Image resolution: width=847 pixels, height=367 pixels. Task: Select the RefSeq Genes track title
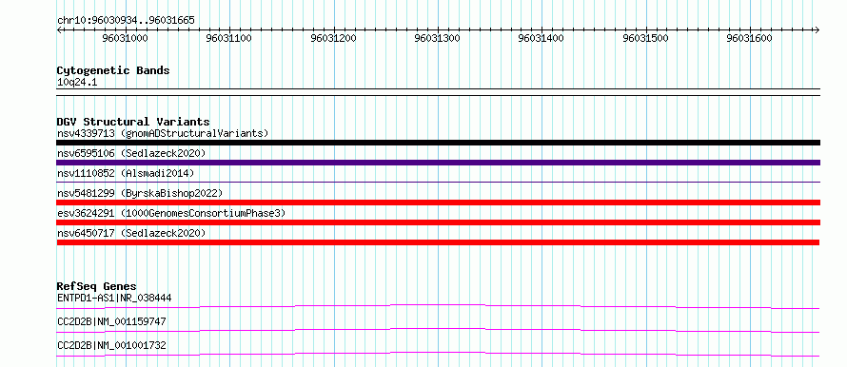(x=97, y=286)
